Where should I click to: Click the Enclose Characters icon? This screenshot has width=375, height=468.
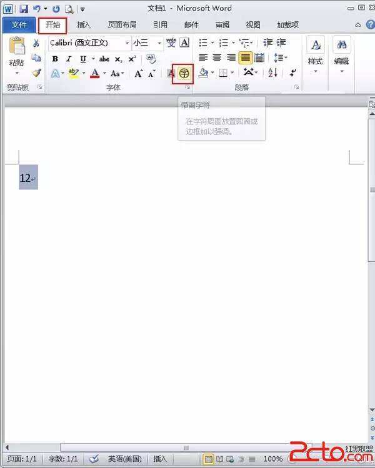click(184, 73)
